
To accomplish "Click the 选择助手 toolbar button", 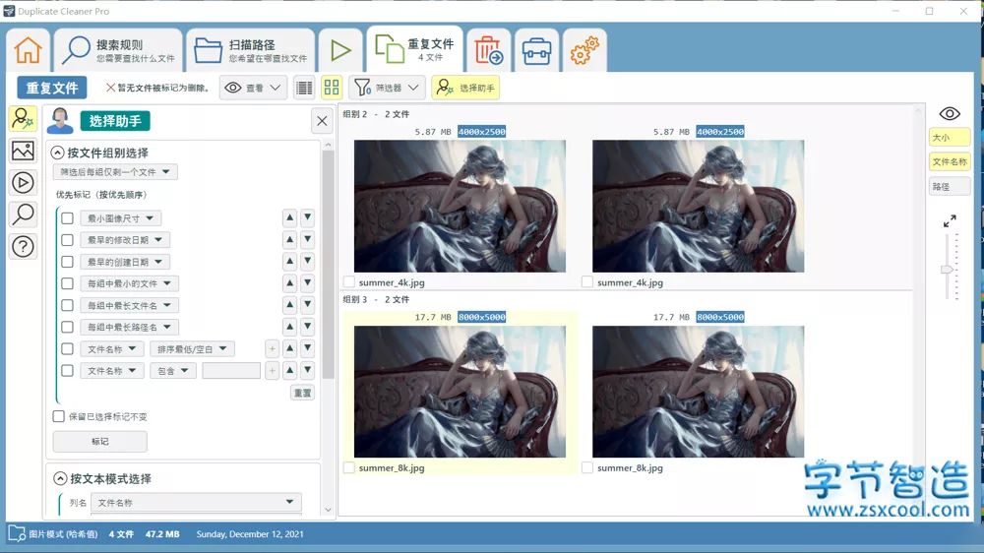I will tap(465, 88).
